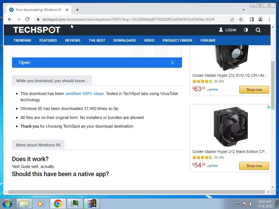The width and height of the screenshot is (279, 209).
Task: Open the Chrome three-dot menu
Action: click(x=269, y=19)
